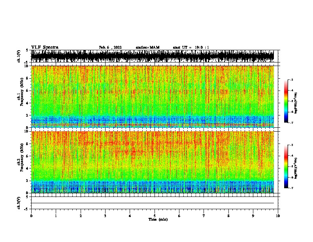313x242 pixels.
Task: Click the "-5" voltage tick of ch.1(V) panel
Action: [26, 62]
